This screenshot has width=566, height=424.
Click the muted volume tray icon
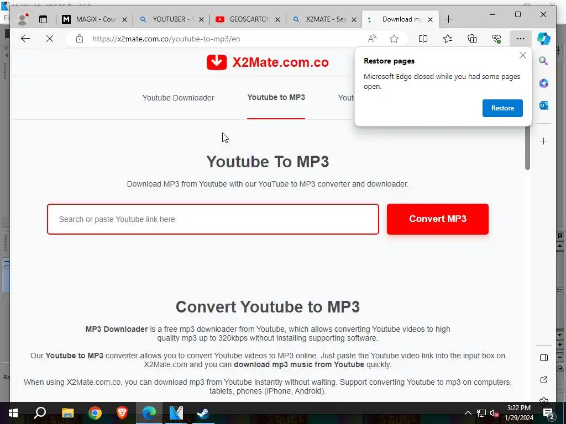494,413
